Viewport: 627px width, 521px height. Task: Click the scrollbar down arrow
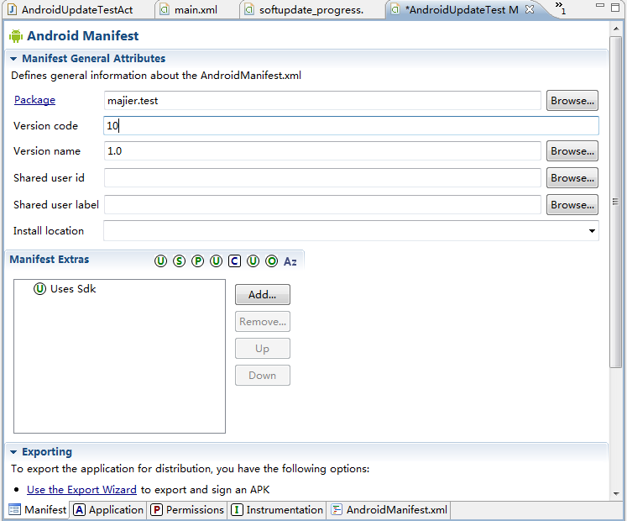(615, 494)
